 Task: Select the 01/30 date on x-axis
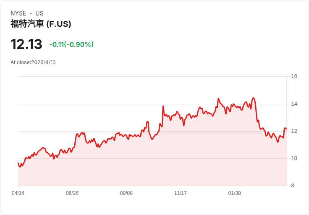[x=235, y=193]
